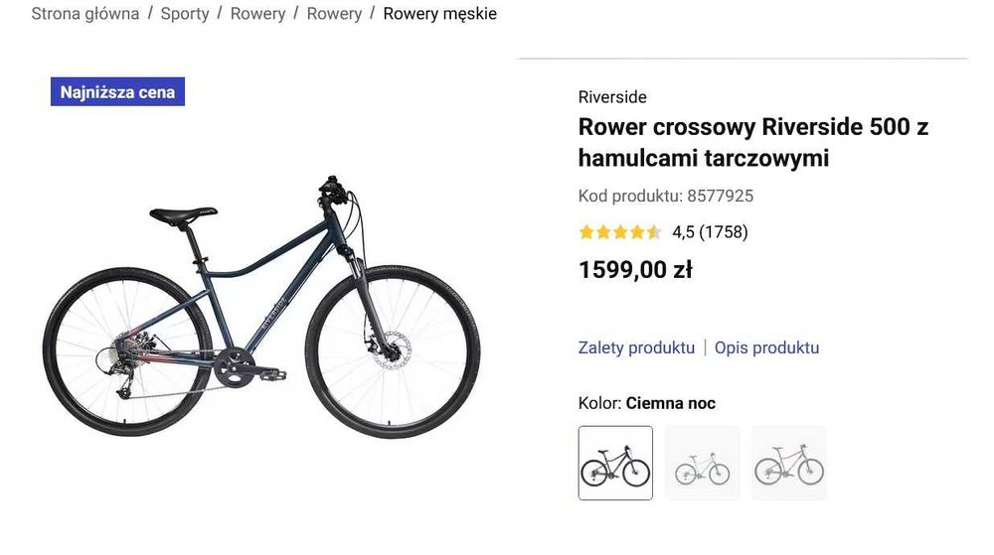This screenshot has width=994, height=555.
Task: Choose the grey bike color variant
Action: 789,464
